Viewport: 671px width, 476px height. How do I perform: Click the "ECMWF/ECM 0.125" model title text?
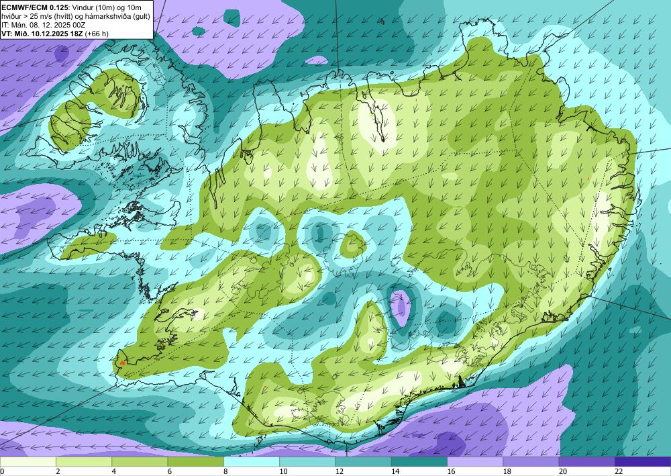coord(34,7)
